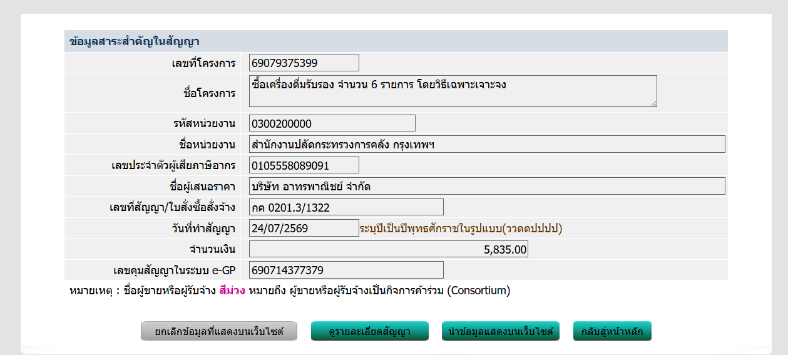Select the เลขที่โครงการ number field

click(x=304, y=63)
